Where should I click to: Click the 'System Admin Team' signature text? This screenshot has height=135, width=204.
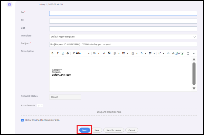61,75
